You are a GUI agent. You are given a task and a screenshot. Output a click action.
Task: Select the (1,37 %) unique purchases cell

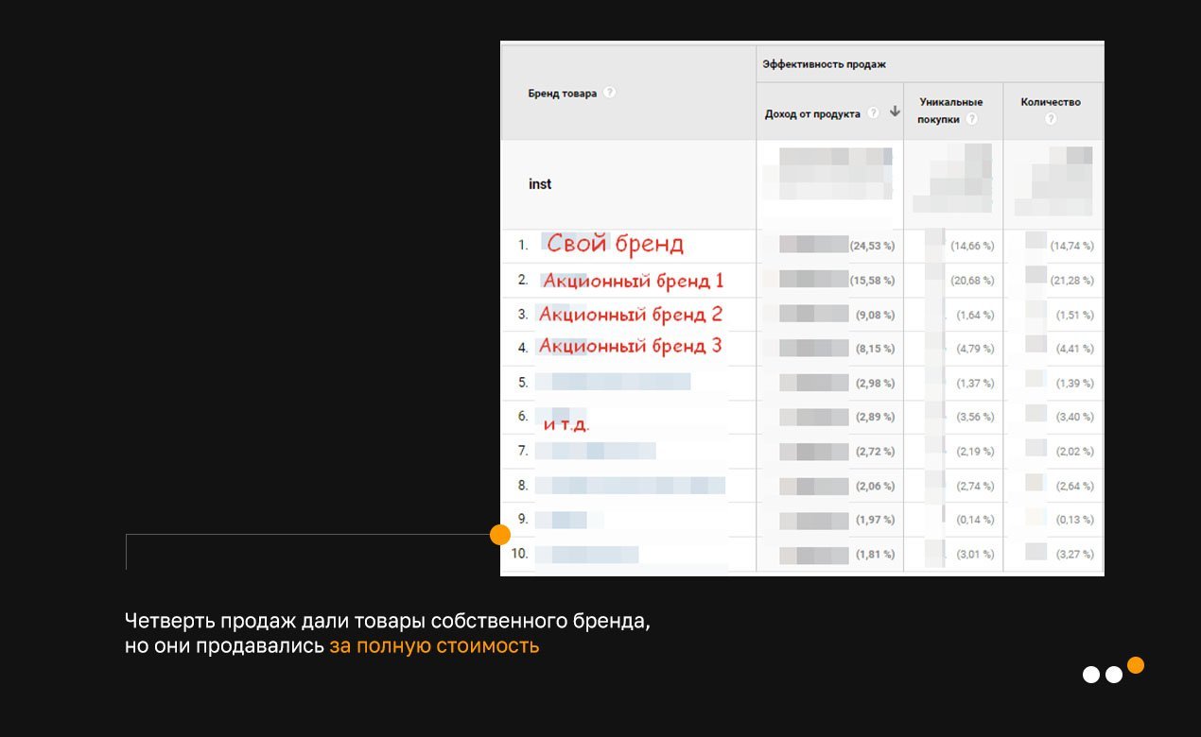point(975,383)
